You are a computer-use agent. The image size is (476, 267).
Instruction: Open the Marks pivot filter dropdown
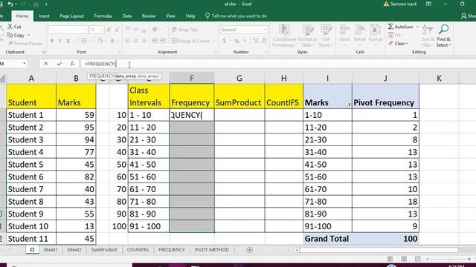pyautogui.click(x=349, y=105)
